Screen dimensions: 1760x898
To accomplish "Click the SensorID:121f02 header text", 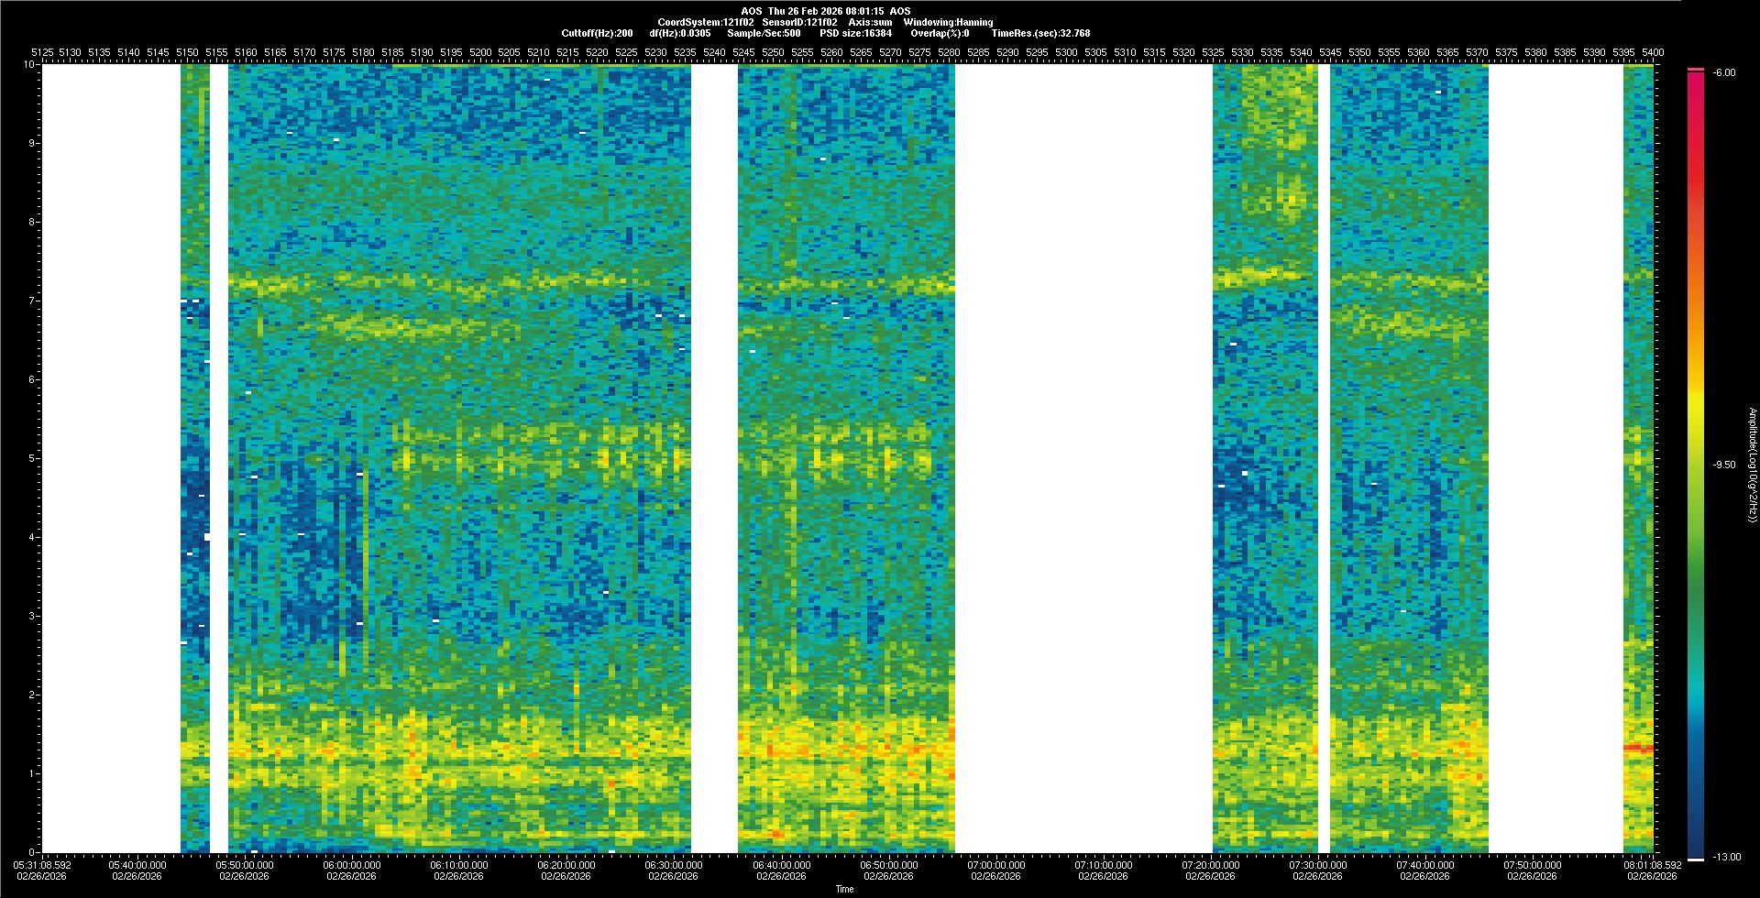I will pyautogui.click(x=799, y=22).
